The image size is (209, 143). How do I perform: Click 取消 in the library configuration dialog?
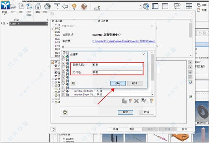(146, 112)
